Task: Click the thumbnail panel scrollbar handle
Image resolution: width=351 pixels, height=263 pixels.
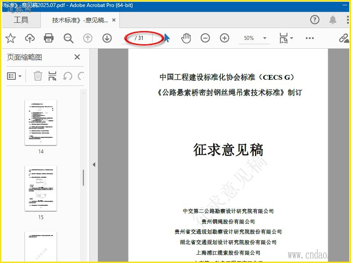Action: coord(83,178)
